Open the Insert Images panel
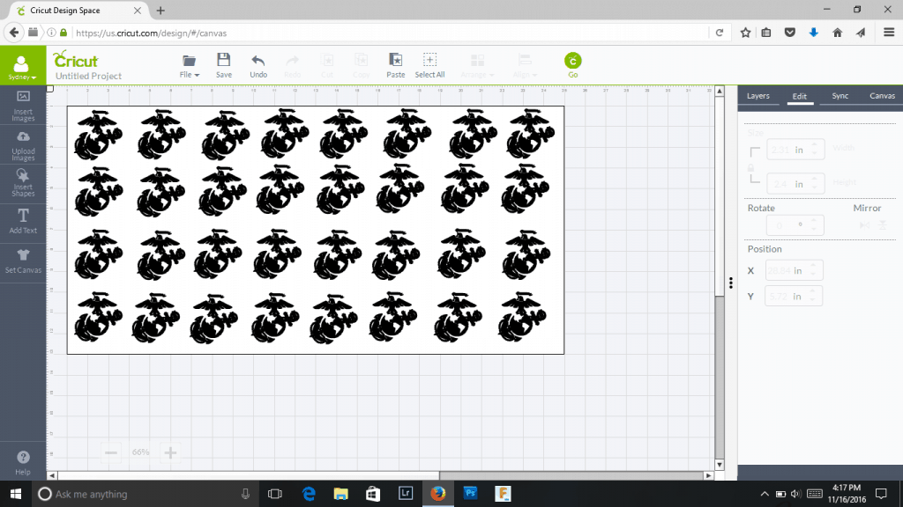This screenshot has height=507, width=903. [23, 105]
